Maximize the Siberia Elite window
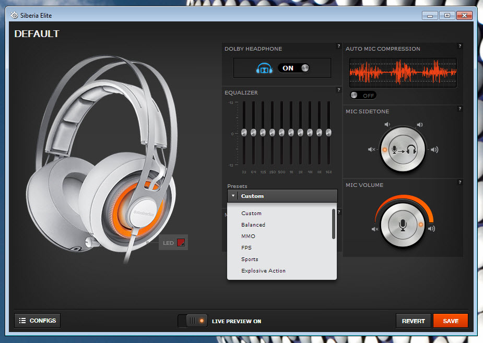This screenshot has width=483, height=343. point(447,15)
